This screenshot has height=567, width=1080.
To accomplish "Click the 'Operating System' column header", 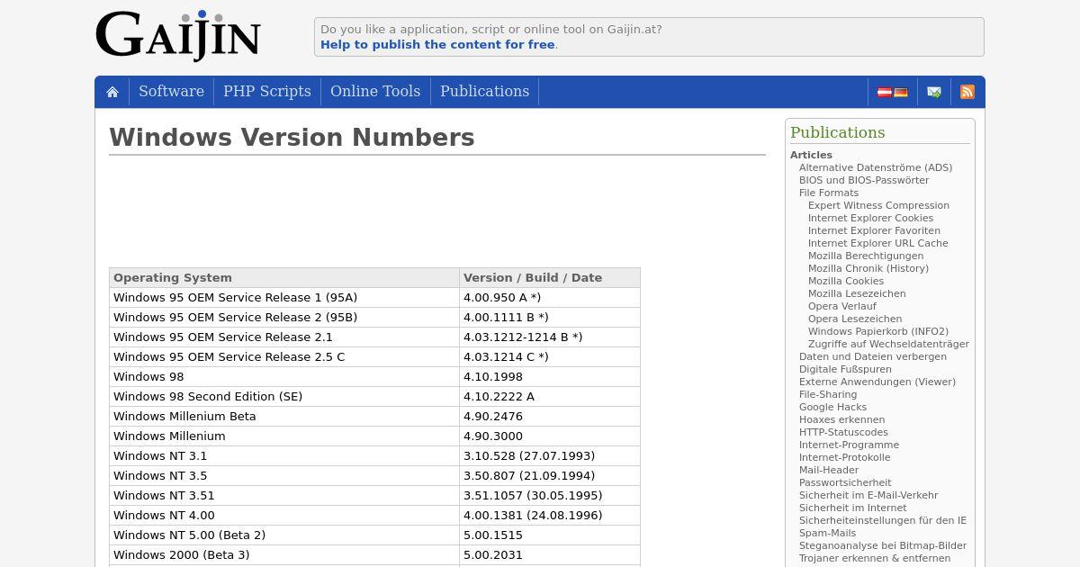I will 284,277.
